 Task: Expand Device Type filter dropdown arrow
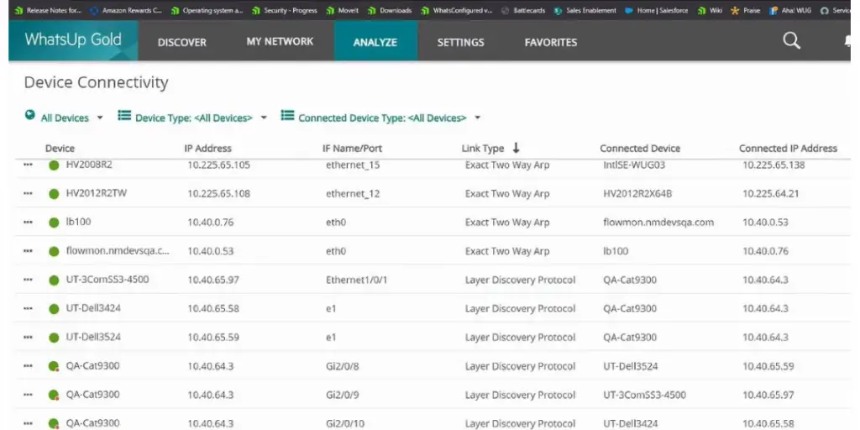pyautogui.click(x=264, y=118)
